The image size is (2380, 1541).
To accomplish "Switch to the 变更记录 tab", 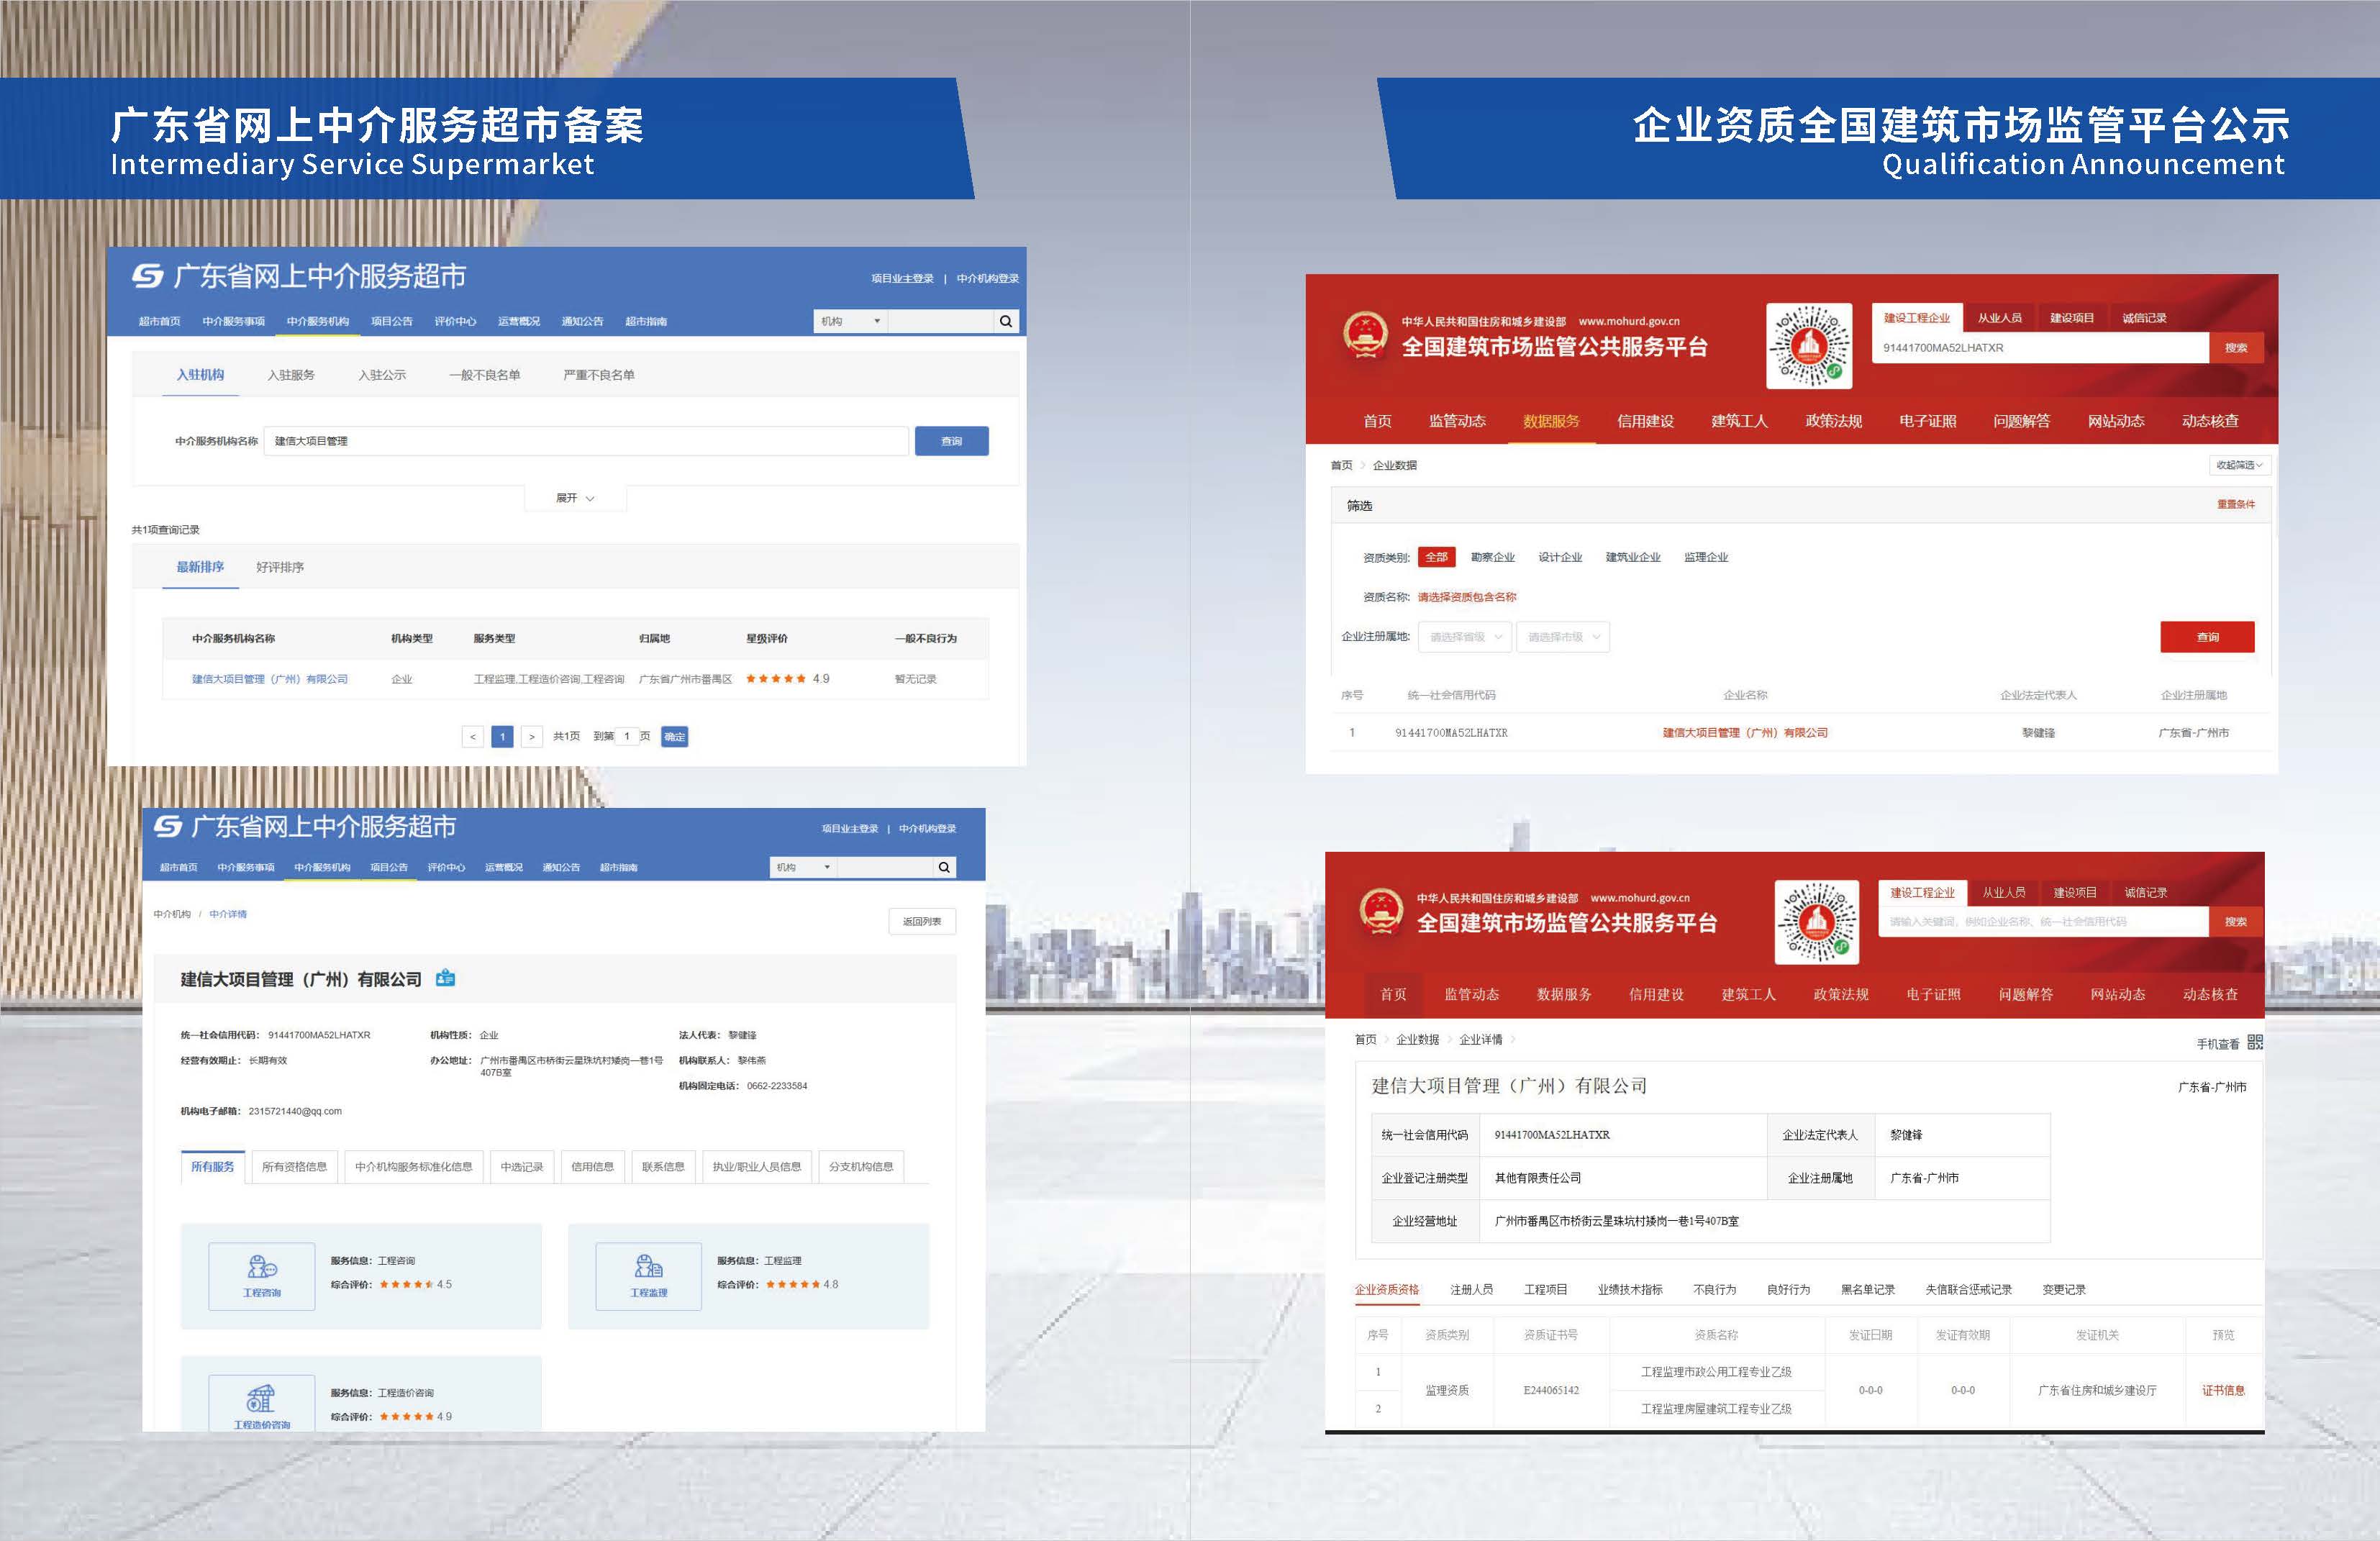I will (2064, 1290).
